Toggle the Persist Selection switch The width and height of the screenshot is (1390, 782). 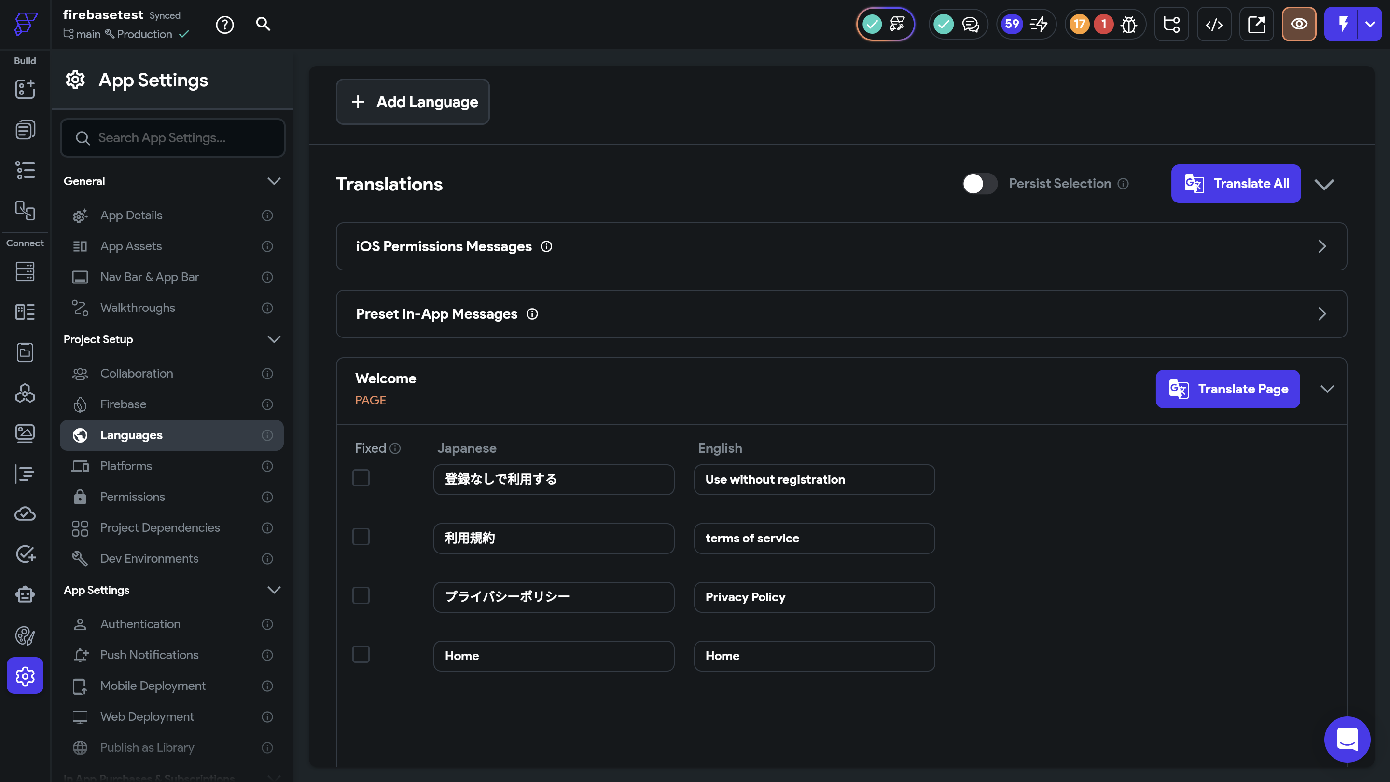click(x=979, y=184)
